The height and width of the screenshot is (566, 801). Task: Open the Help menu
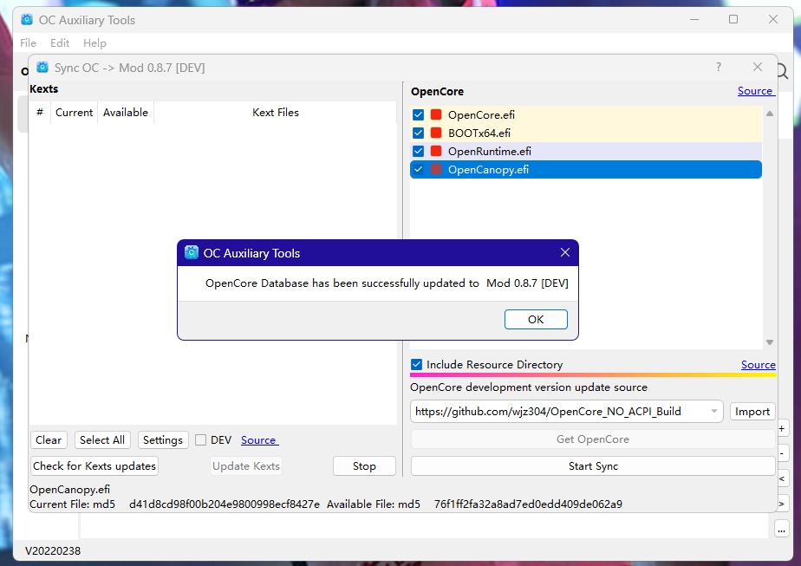coord(95,43)
